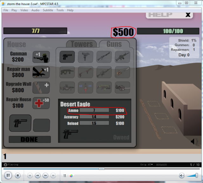The height and width of the screenshot is (183, 203).
Task: Skip to previous track
Action: coord(30,175)
